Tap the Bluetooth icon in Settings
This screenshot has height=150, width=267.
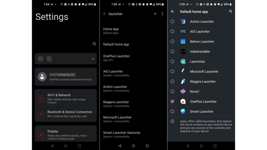coord(41,114)
